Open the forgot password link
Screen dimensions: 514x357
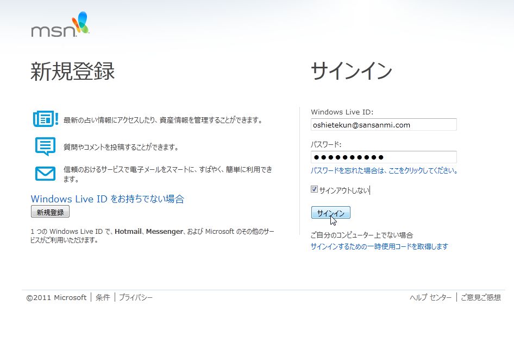click(x=384, y=170)
